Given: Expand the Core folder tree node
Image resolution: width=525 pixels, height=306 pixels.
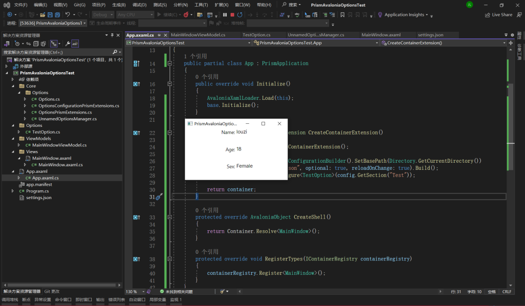Looking at the screenshot, I should point(13,86).
